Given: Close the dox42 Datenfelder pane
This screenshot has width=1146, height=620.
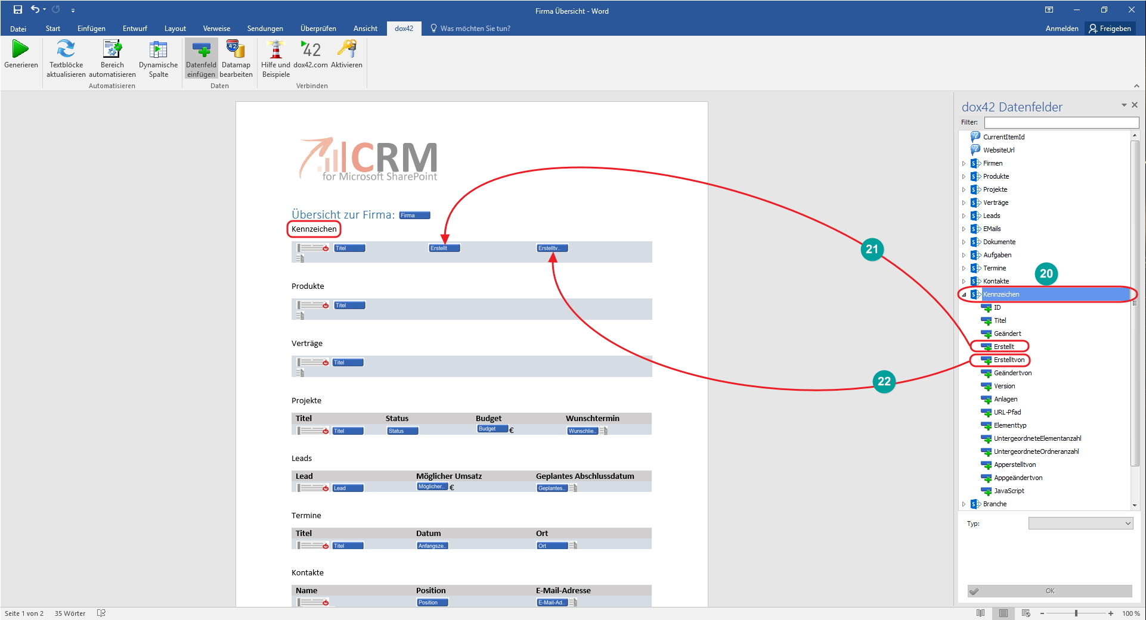Looking at the screenshot, I should pyautogui.click(x=1135, y=105).
